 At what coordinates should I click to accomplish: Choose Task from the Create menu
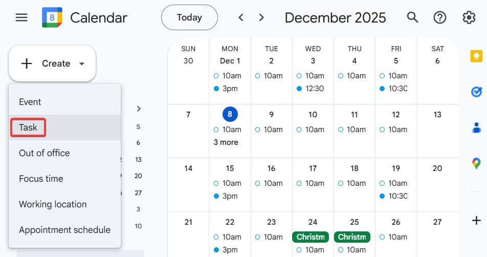[x=28, y=127]
